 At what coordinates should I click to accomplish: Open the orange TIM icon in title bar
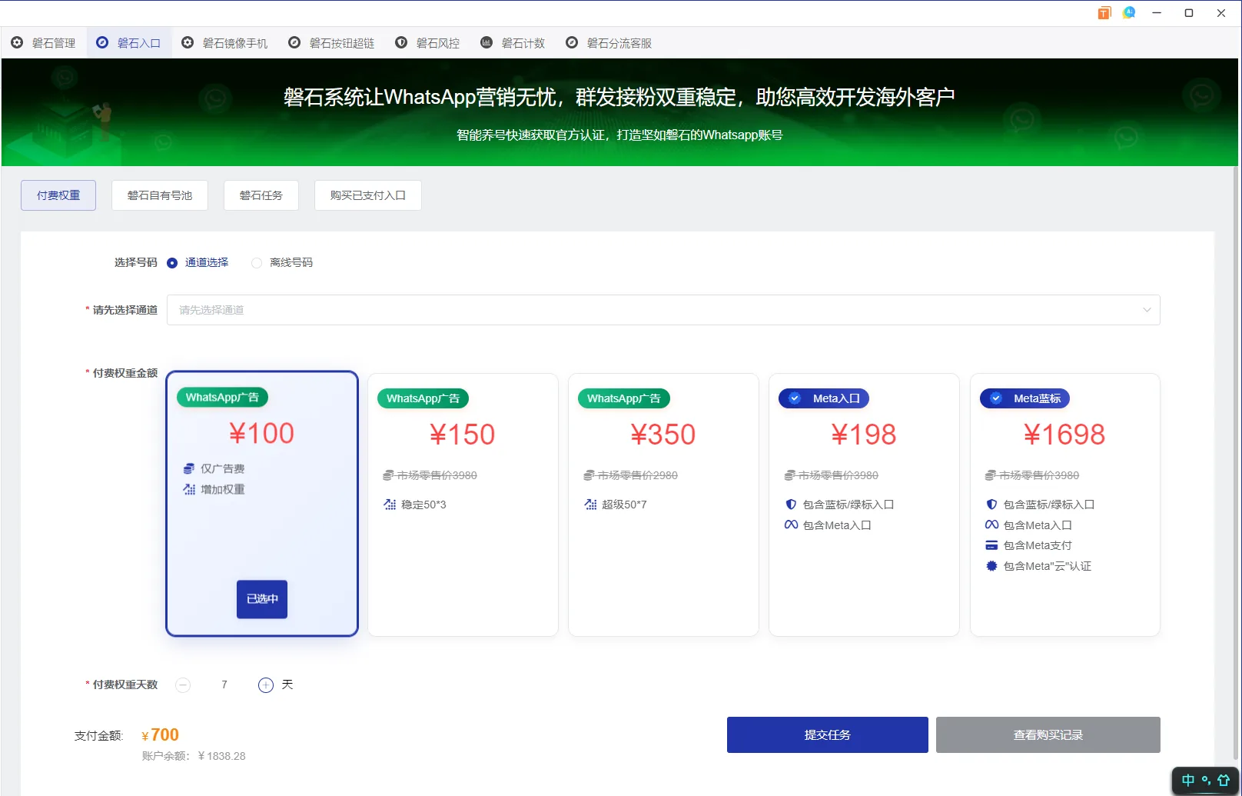[1104, 12]
